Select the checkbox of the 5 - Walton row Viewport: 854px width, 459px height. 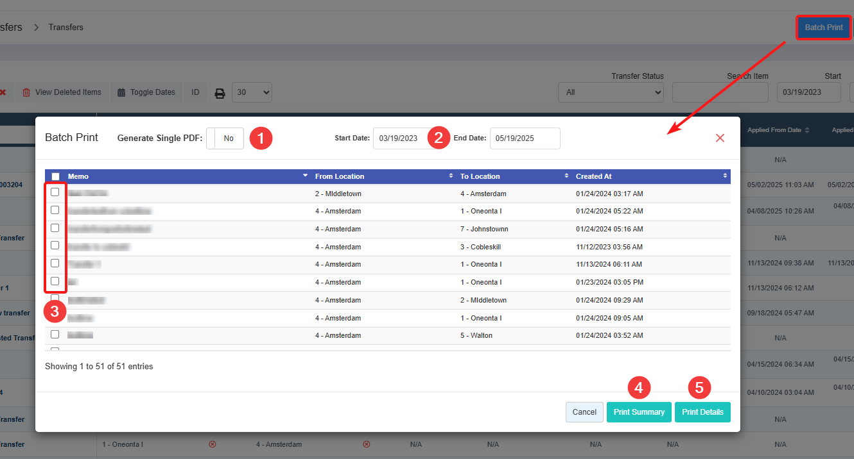(x=55, y=335)
